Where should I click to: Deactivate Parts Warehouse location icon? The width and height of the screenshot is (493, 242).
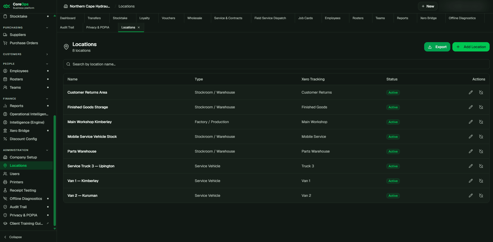pyautogui.click(x=481, y=151)
